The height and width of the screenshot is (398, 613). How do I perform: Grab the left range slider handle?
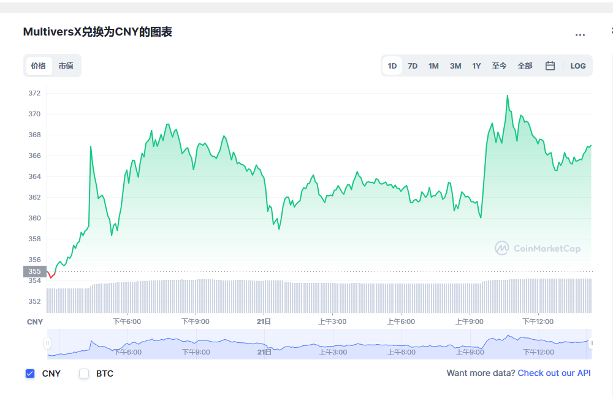click(x=47, y=344)
